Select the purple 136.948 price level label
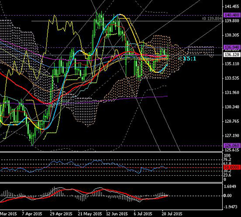Viewport: 241px width, 217px height. (x=232, y=47)
